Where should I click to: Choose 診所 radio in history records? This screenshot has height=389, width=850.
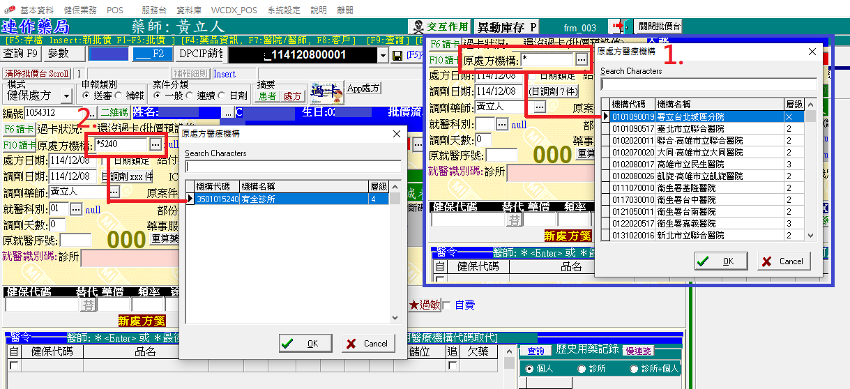pos(582,369)
